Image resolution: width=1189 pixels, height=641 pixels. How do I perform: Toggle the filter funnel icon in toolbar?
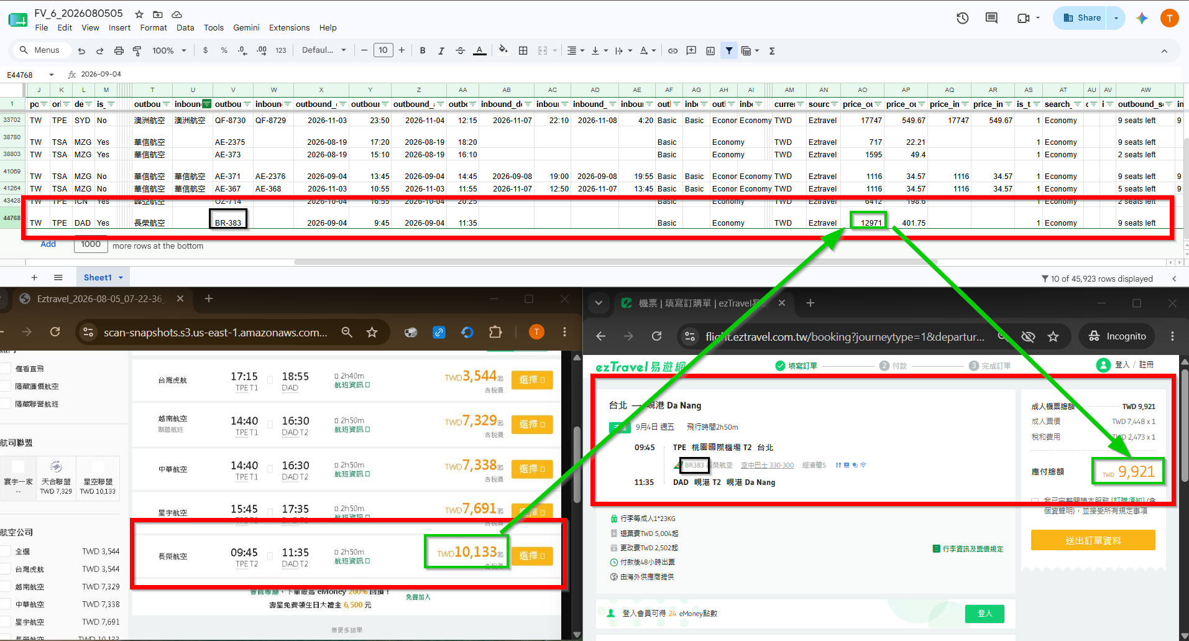pos(729,50)
